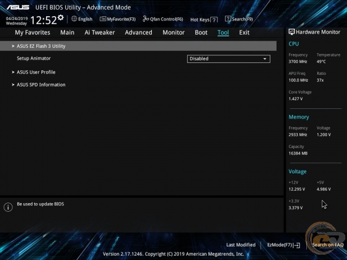Expand ASUS EZ Flash 3 Utility arrow
The height and width of the screenshot is (260, 347).
point(13,46)
